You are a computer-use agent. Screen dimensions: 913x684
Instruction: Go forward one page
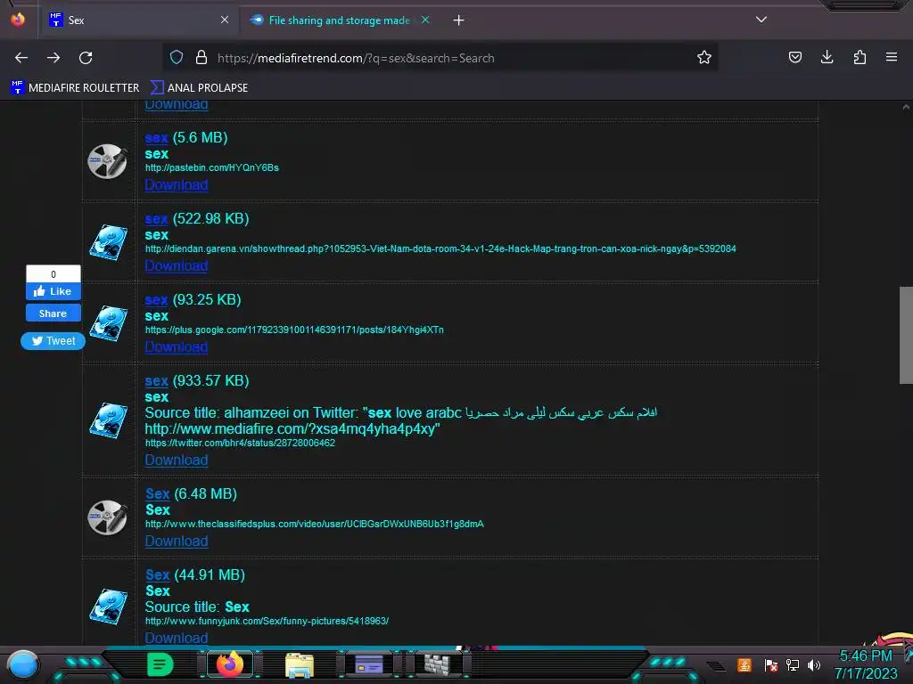pos(53,58)
